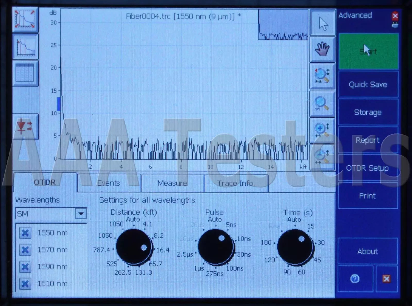Viewport: 412px width, 306px height.
Task: Switch to the Events tab
Action: [x=109, y=183]
